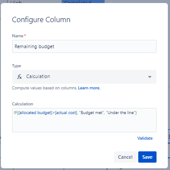The height and width of the screenshot is (170, 170).
Task: Click the Compute values based on columns hint
Action: tap(44, 88)
